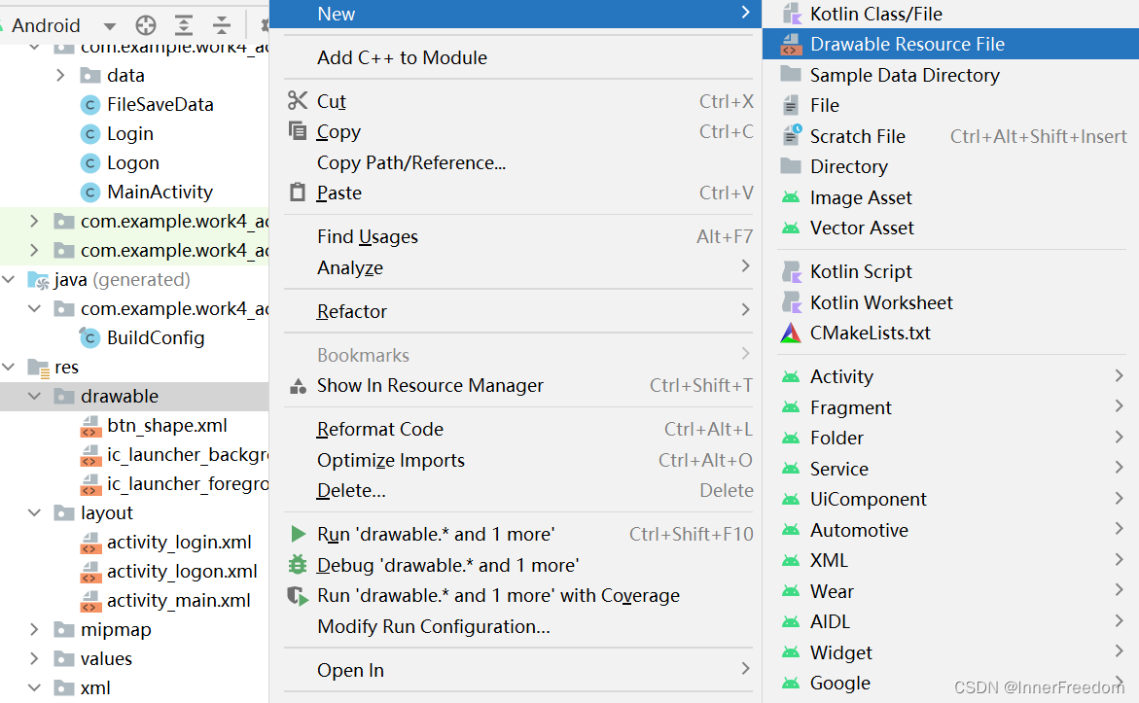This screenshot has height=703, width=1139.
Task: Select activity_main.xml layout file
Action: 179,600
